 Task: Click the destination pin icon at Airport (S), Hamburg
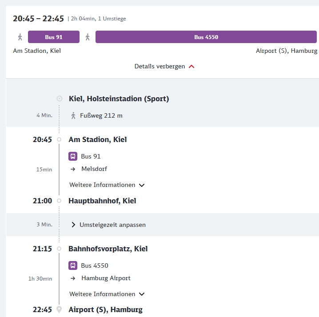[59, 309]
